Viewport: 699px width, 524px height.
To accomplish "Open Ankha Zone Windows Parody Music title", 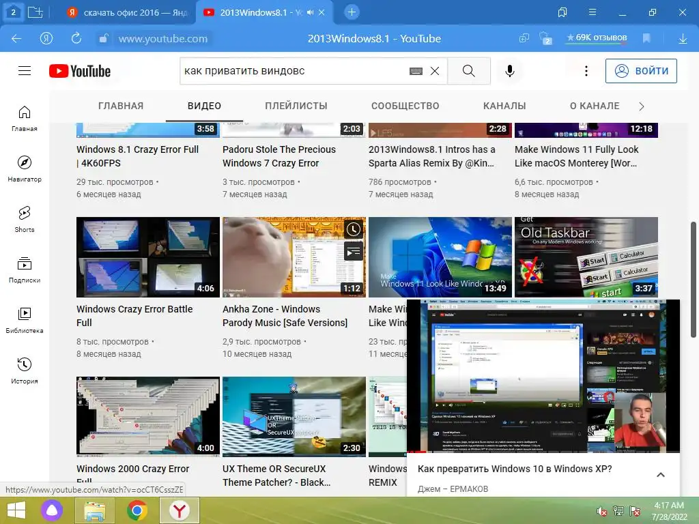I will [285, 316].
